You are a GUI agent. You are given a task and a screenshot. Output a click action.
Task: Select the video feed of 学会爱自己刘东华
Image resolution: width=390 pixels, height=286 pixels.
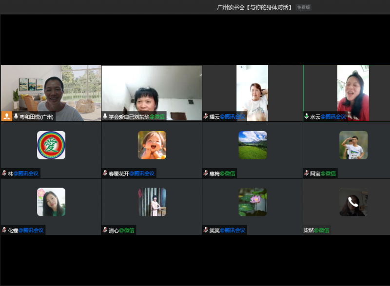click(x=152, y=90)
